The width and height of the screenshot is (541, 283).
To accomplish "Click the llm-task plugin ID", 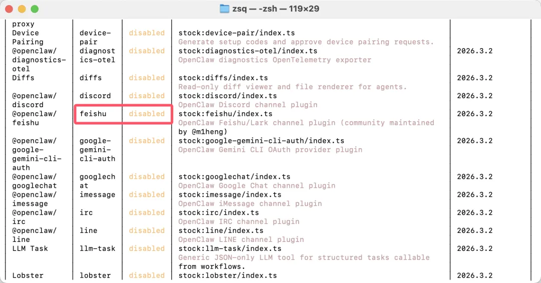I will (98, 248).
